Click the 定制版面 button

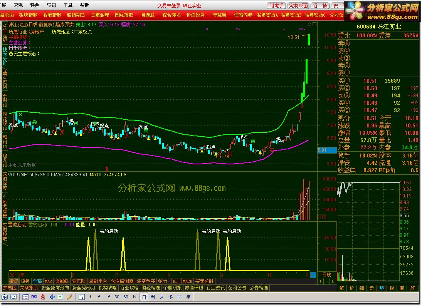tap(298, 6)
